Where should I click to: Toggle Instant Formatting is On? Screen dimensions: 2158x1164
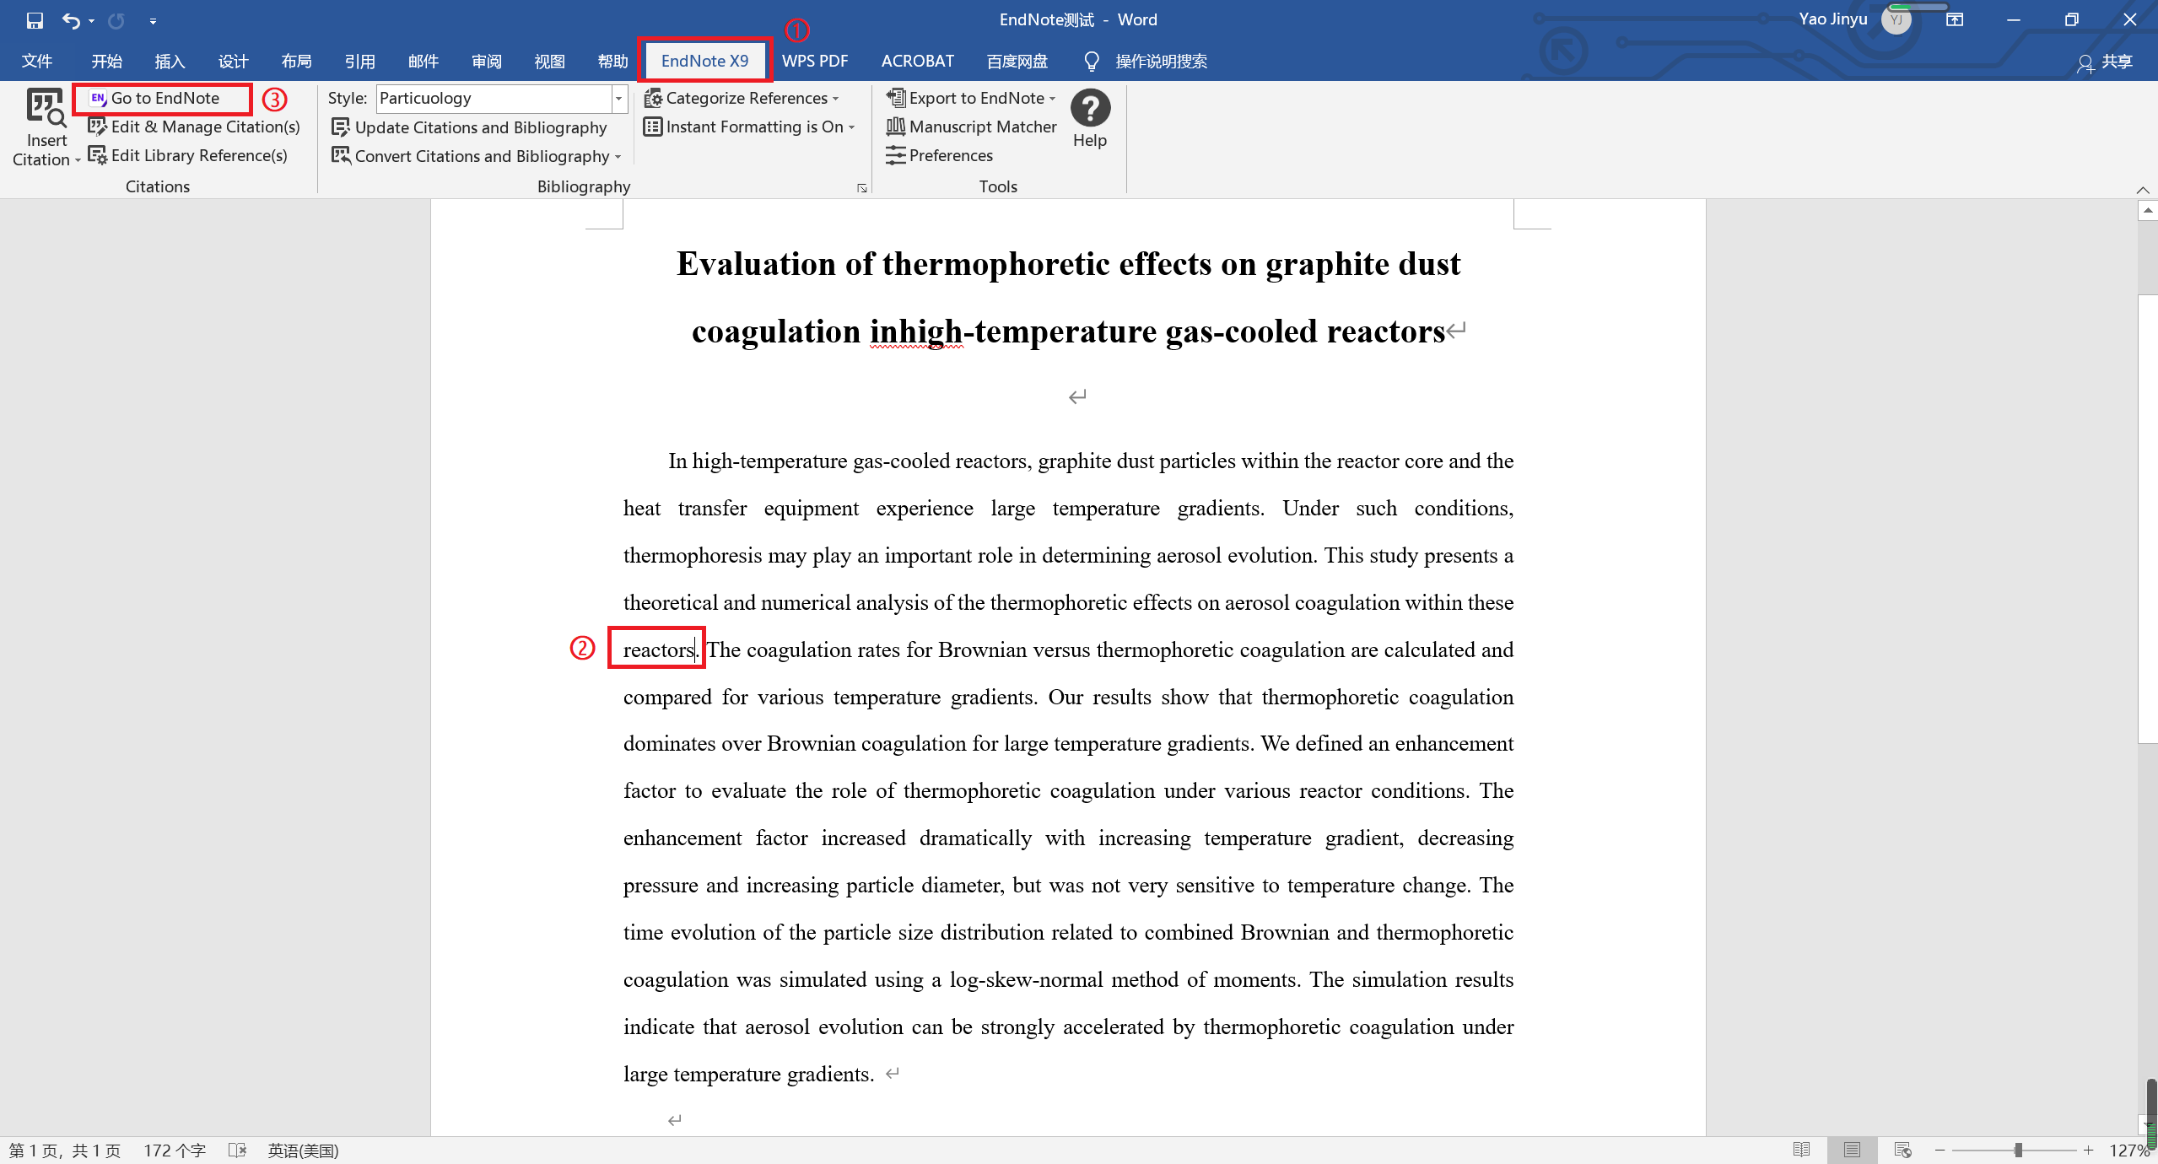point(749,127)
